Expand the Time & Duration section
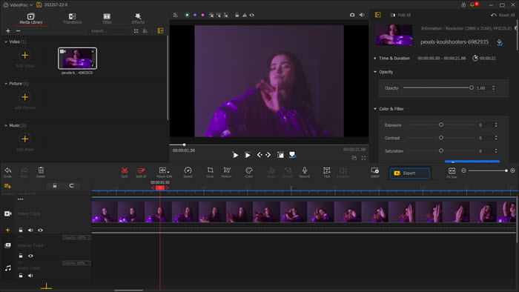Image resolution: width=519 pixels, height=292 pixels. click(x=375, y=59)
